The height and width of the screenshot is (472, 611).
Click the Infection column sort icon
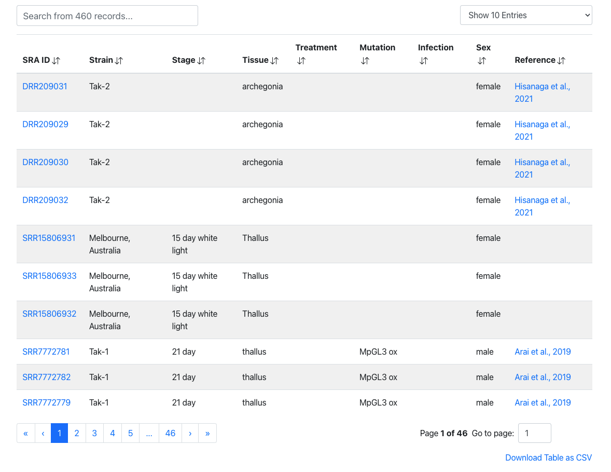(424, 61)
